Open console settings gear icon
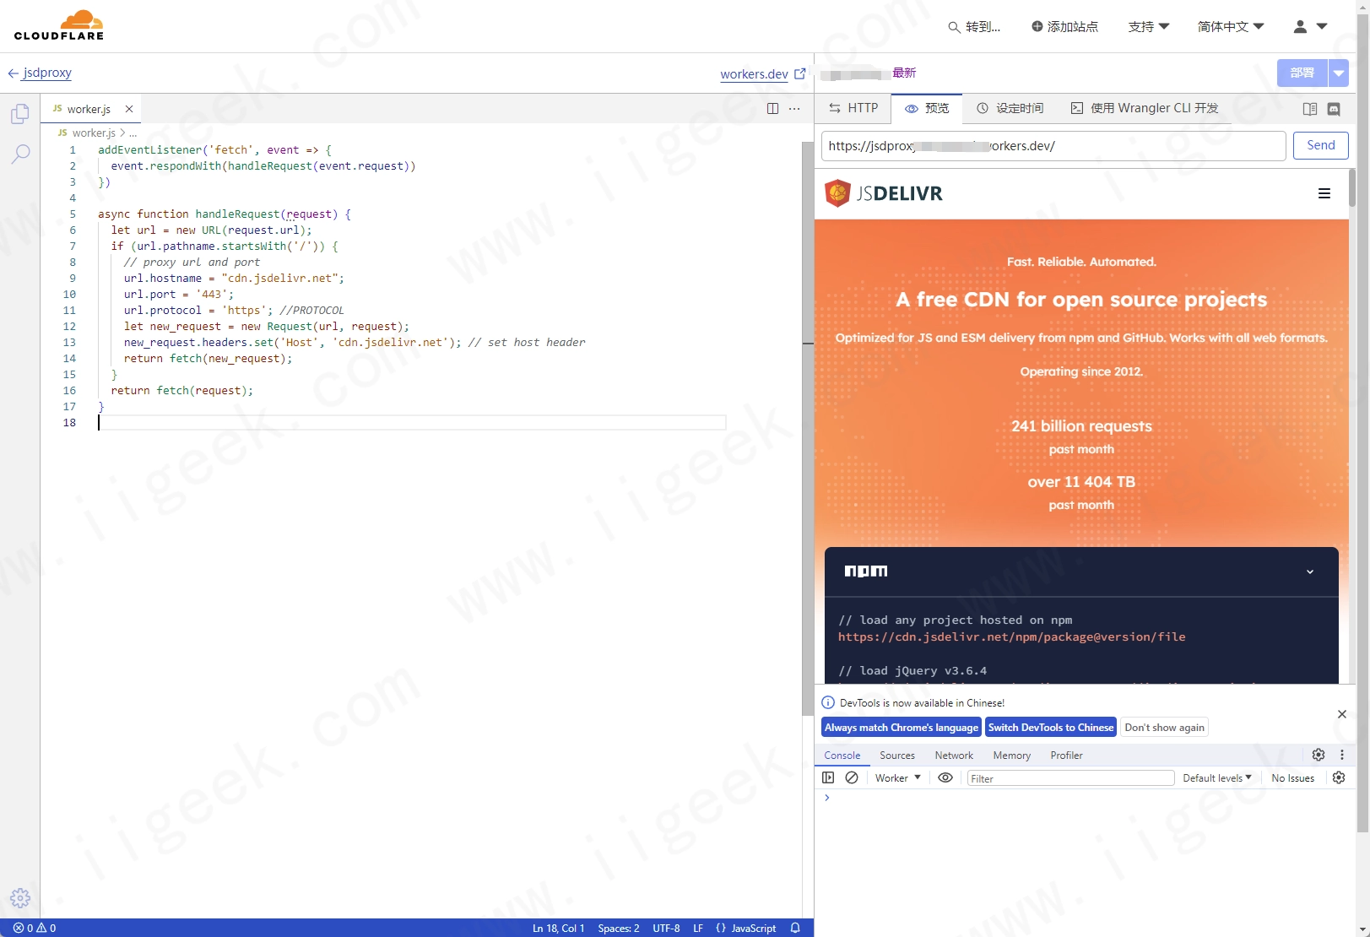The width and height of the screenshot is (1370, 937). tap(1339, 777)
